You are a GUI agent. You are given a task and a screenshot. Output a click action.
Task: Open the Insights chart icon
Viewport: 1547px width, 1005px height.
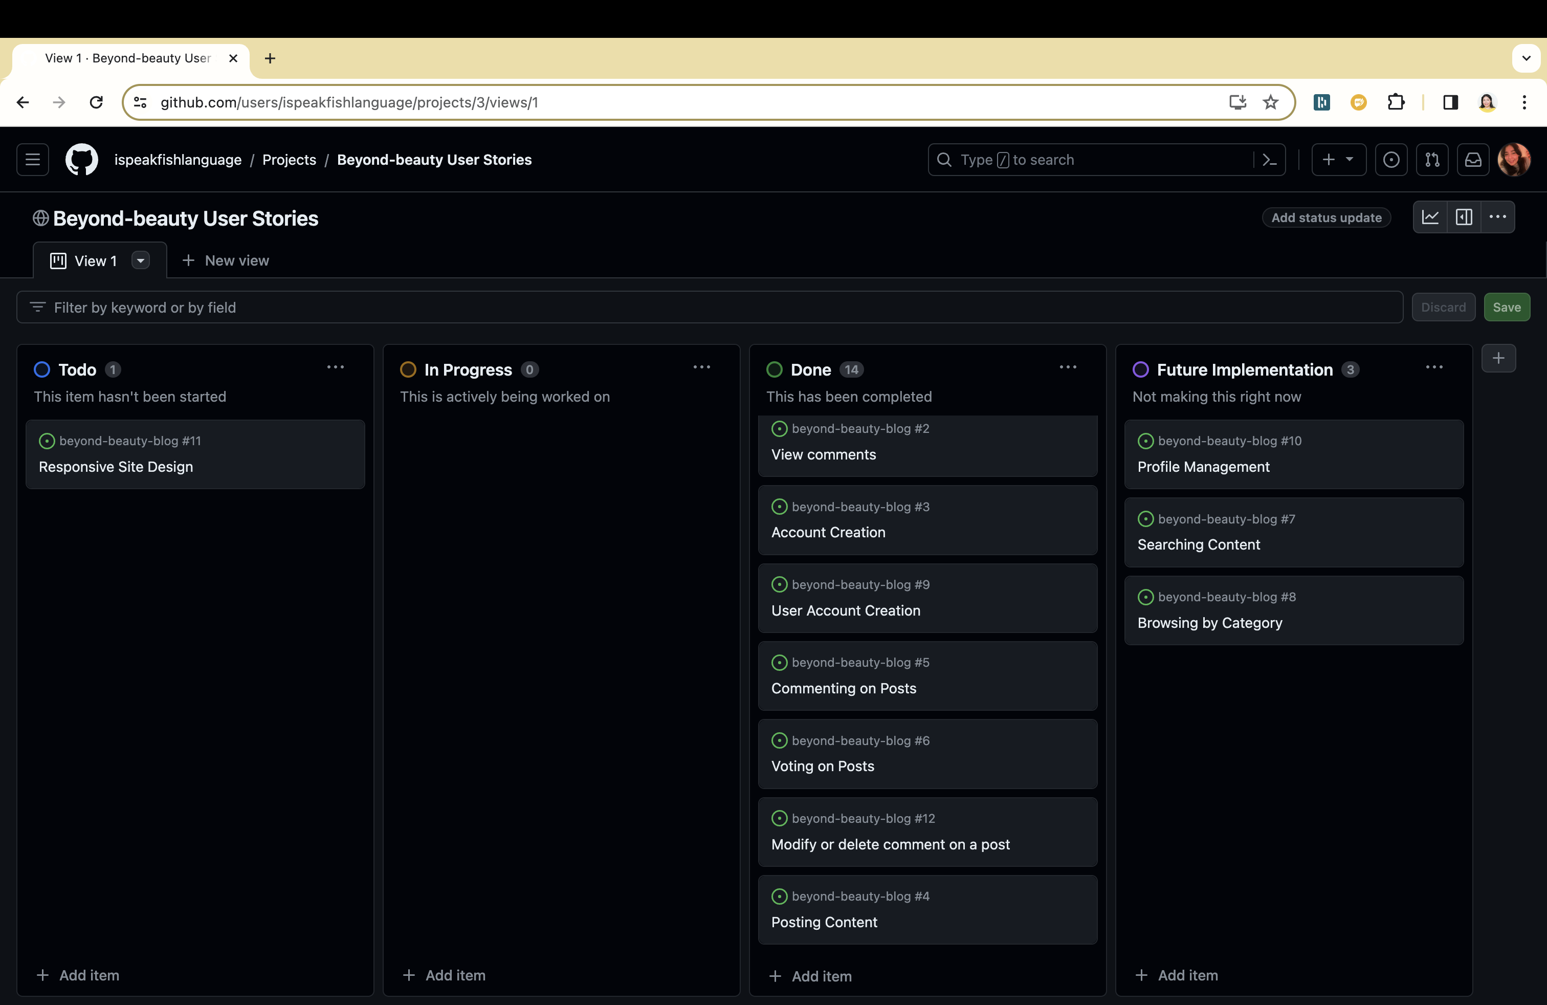click(1430, 217)
